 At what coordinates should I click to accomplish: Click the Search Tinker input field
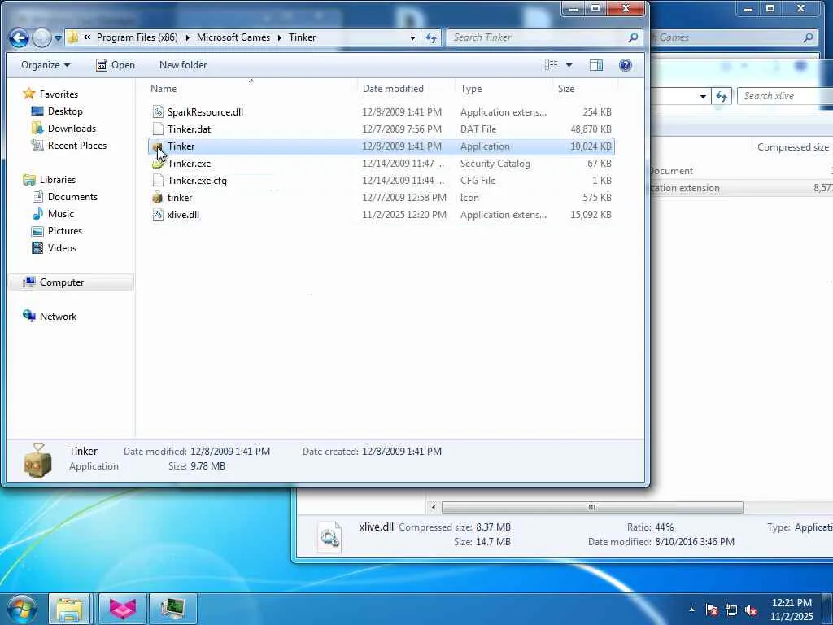coord(537,37)
